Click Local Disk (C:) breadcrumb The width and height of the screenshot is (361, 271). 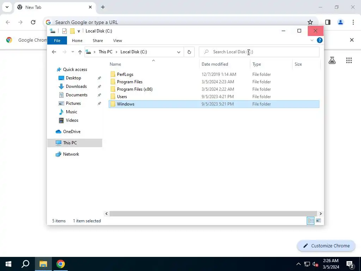134,52
